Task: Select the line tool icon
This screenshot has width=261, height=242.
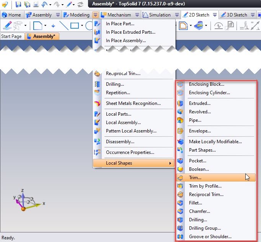Action: pyautogui.click(x=64, y=26)
